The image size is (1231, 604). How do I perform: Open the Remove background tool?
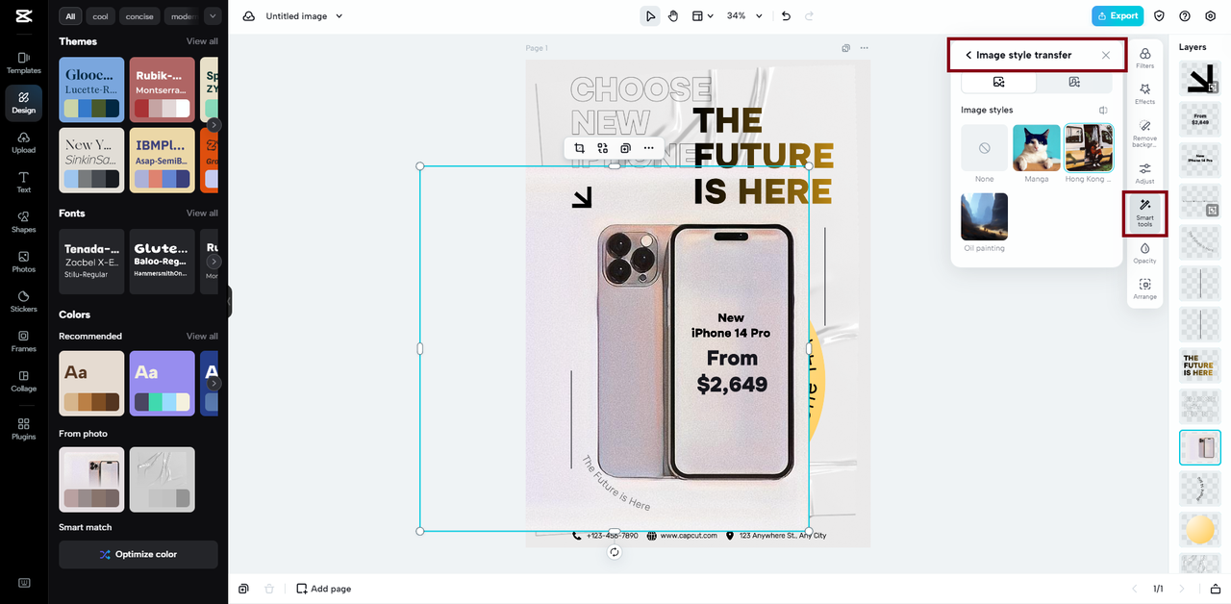pyautogui.click(x=1144, y=133)
